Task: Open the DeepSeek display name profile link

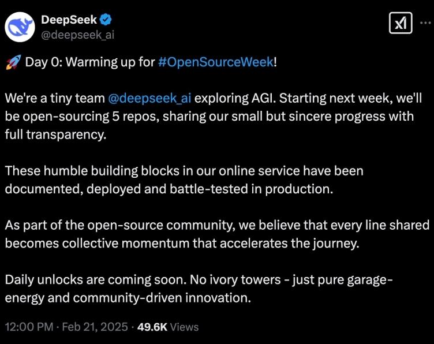Action: coord(69,20)
